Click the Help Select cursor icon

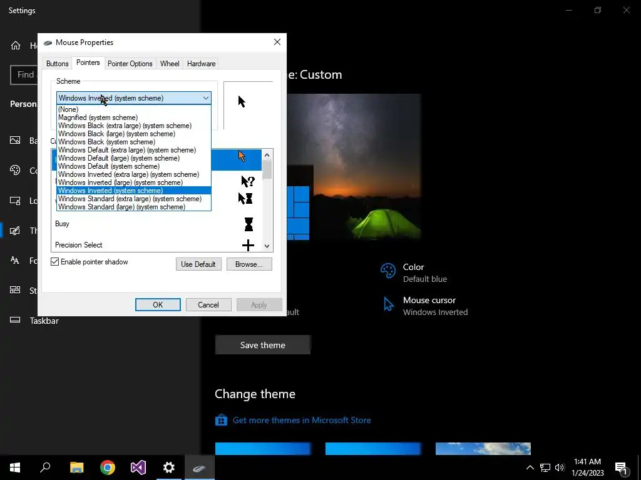(x=248, y=181)
